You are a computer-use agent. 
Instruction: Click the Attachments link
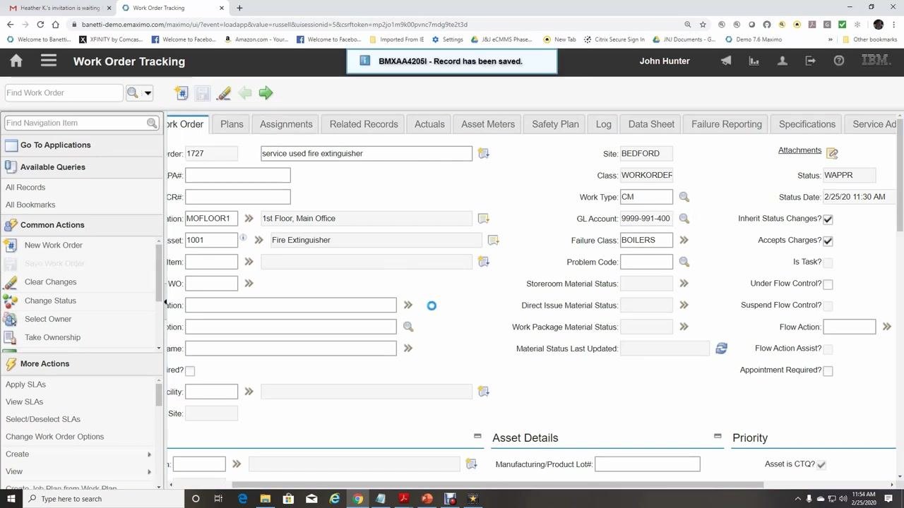pos(799,150)
